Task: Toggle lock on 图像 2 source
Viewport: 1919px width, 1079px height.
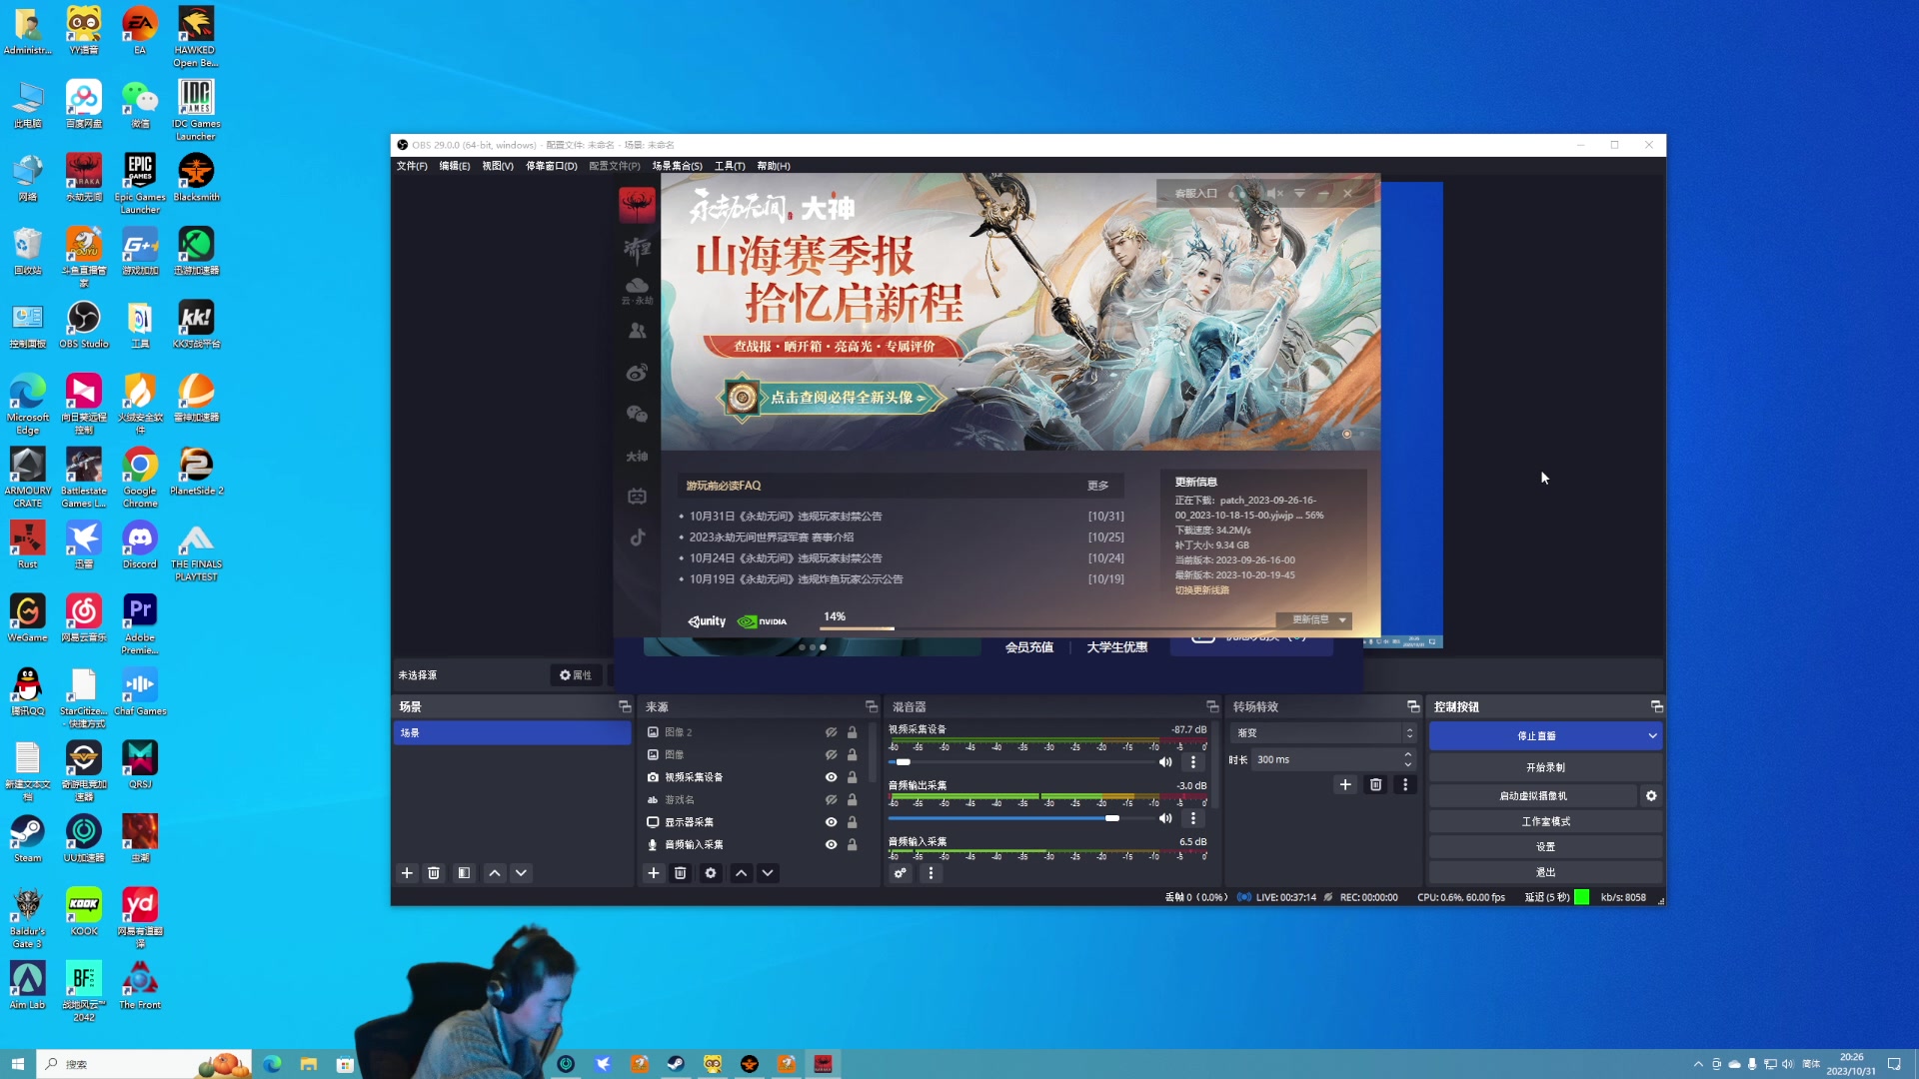Action: tap(853, 732)
